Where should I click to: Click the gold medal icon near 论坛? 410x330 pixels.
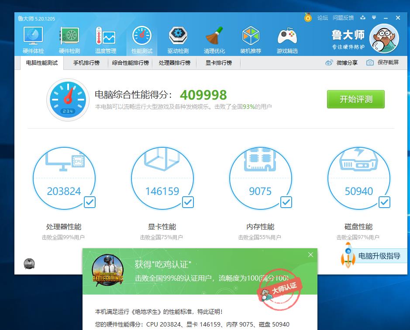pos(308,18)
